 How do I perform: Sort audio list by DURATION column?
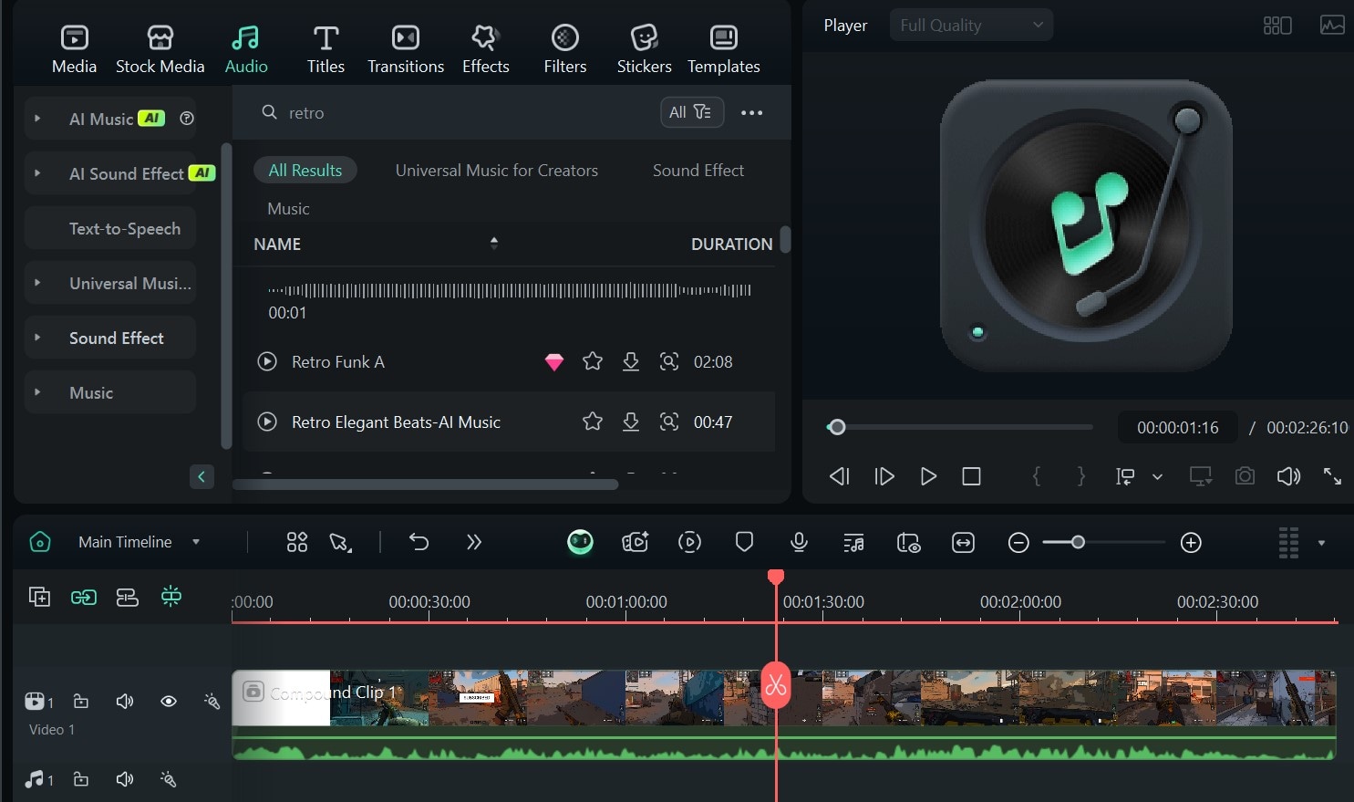point(731,245)
